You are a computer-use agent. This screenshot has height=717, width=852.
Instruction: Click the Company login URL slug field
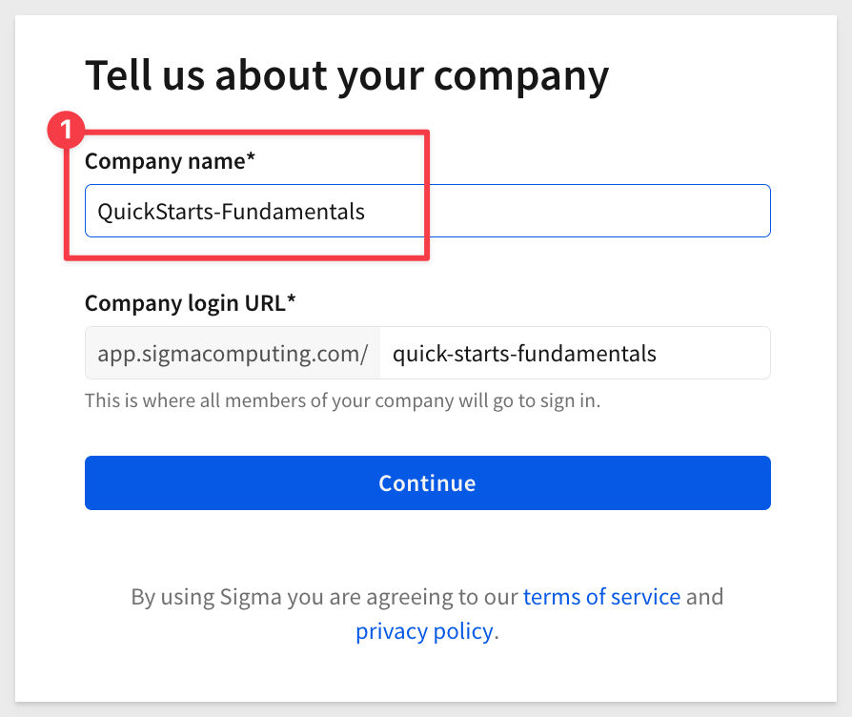[x=575, y=353]
